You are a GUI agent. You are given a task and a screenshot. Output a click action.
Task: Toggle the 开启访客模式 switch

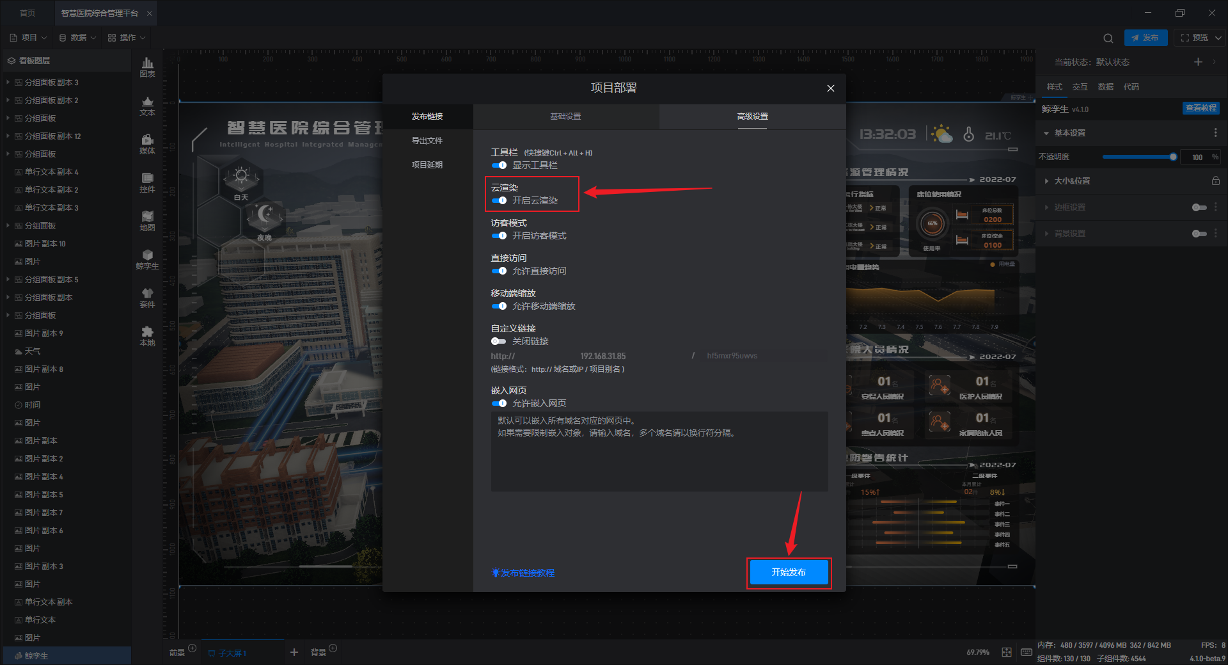pos(499,236)
